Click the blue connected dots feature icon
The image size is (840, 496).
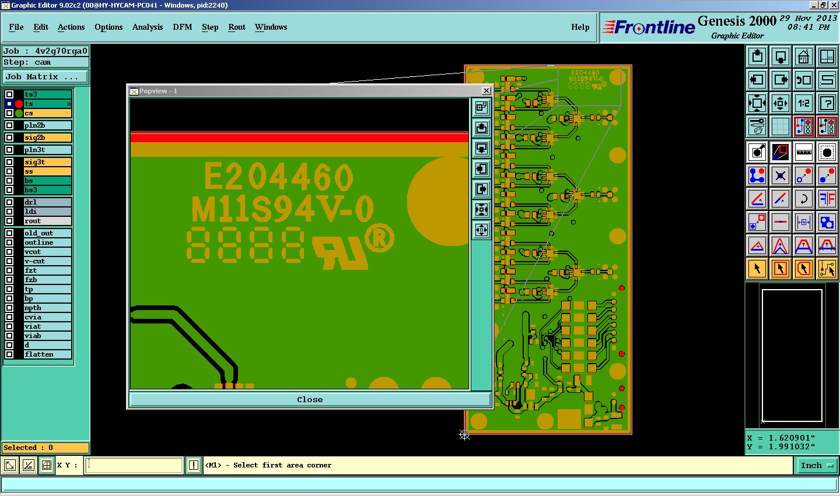click(757, 175)
